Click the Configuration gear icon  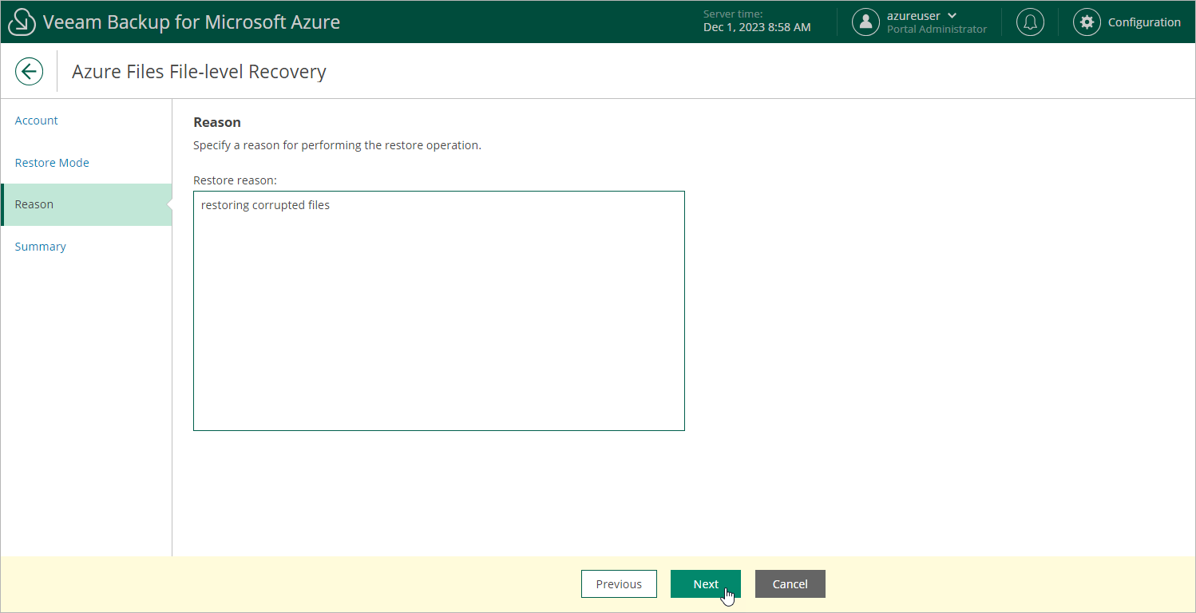coord(1087,22)
